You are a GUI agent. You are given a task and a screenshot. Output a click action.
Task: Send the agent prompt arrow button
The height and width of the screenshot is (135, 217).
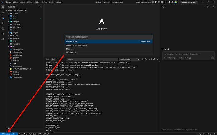click(212, 58)
